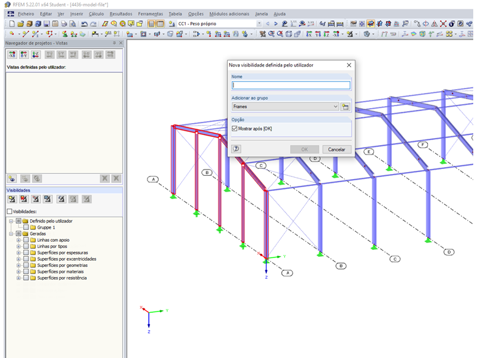Close the Navegador de projetos panel

point(121,43)
